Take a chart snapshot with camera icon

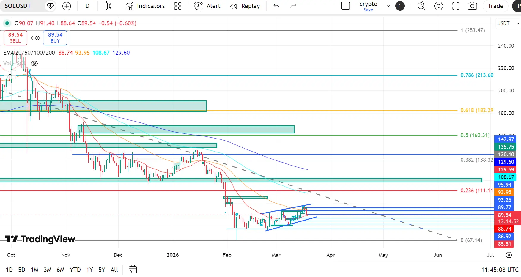pos(472,6)
